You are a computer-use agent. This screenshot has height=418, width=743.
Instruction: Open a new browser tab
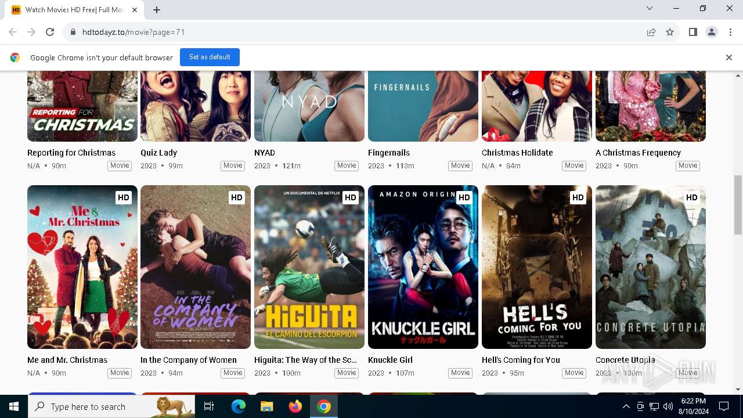tap(157, 10)
